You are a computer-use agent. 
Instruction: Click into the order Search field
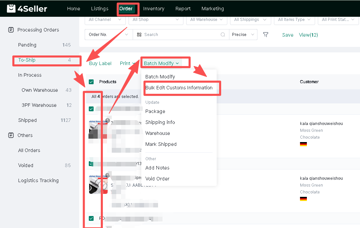181,35
